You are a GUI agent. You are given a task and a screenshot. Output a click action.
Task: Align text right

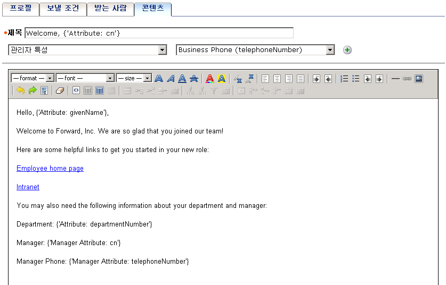pos(289,79)
